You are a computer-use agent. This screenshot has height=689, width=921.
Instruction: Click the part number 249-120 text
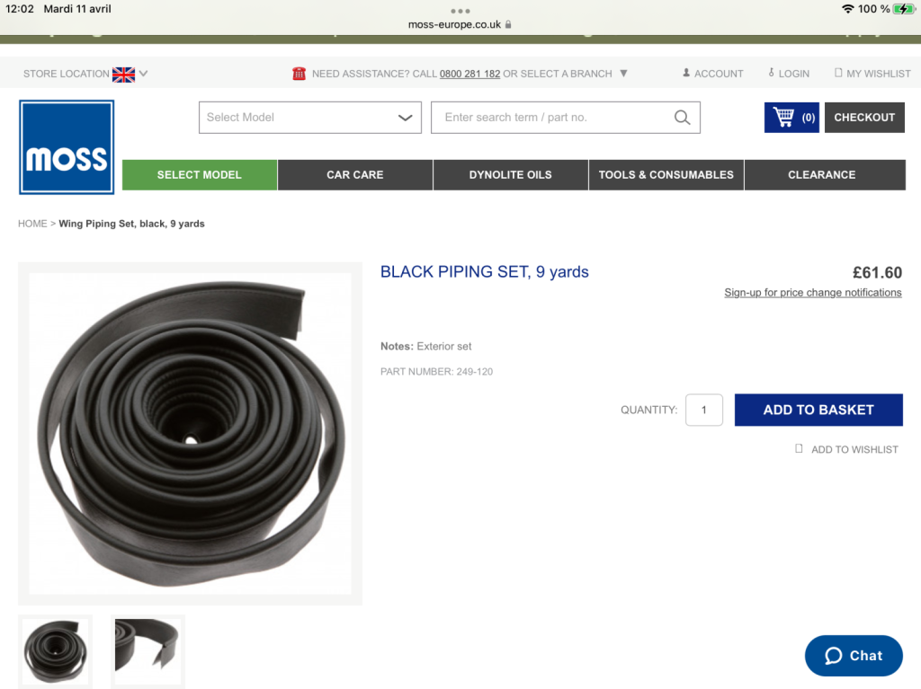tap(436, 372)
